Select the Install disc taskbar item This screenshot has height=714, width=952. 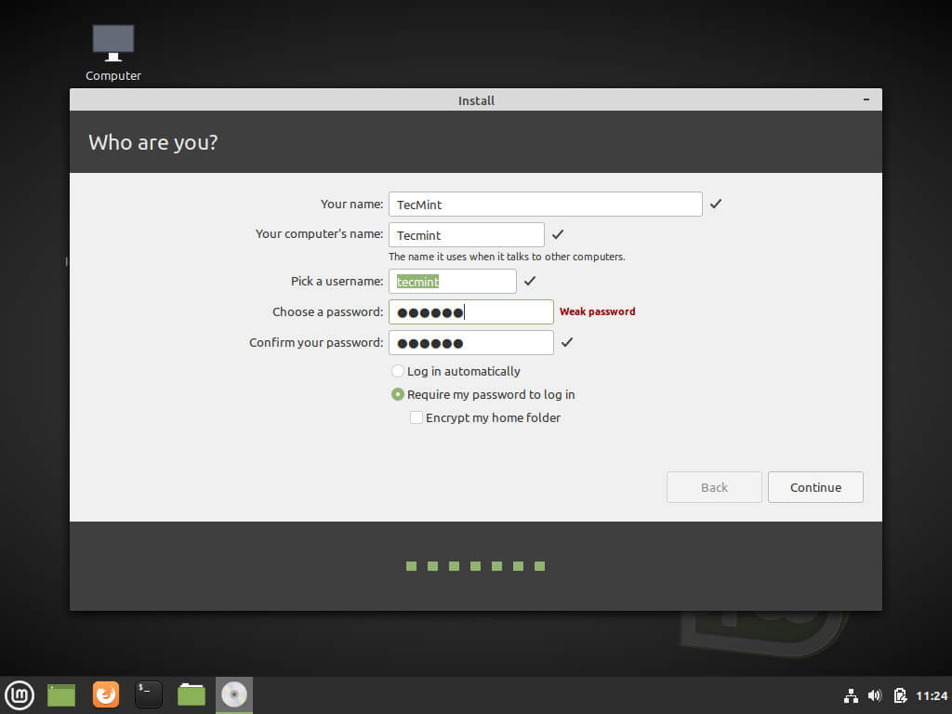pos(234,695)
